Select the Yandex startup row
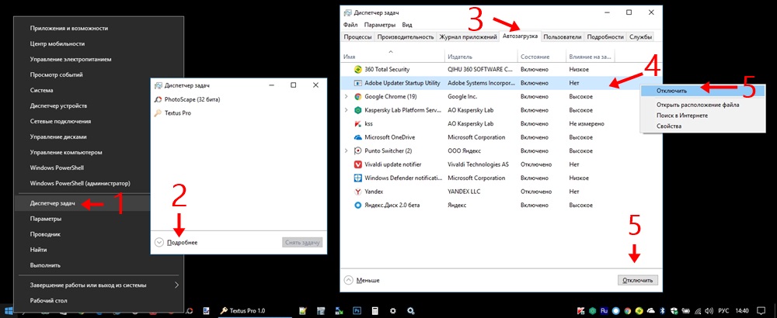This screenshot has height=318, width=777. tap(500, 192)
